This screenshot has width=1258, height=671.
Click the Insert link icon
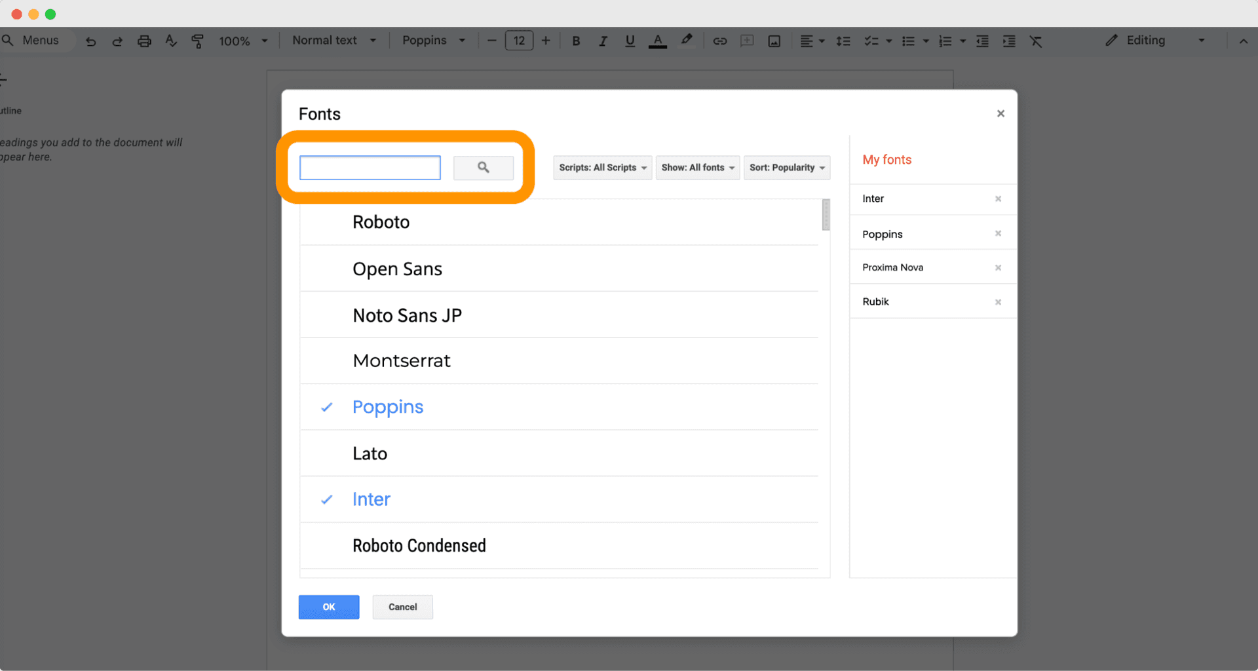719,41
